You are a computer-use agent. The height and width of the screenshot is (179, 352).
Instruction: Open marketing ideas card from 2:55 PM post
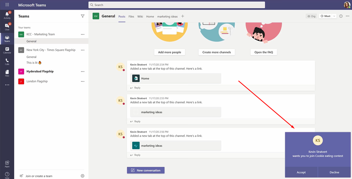pos(176,112)
